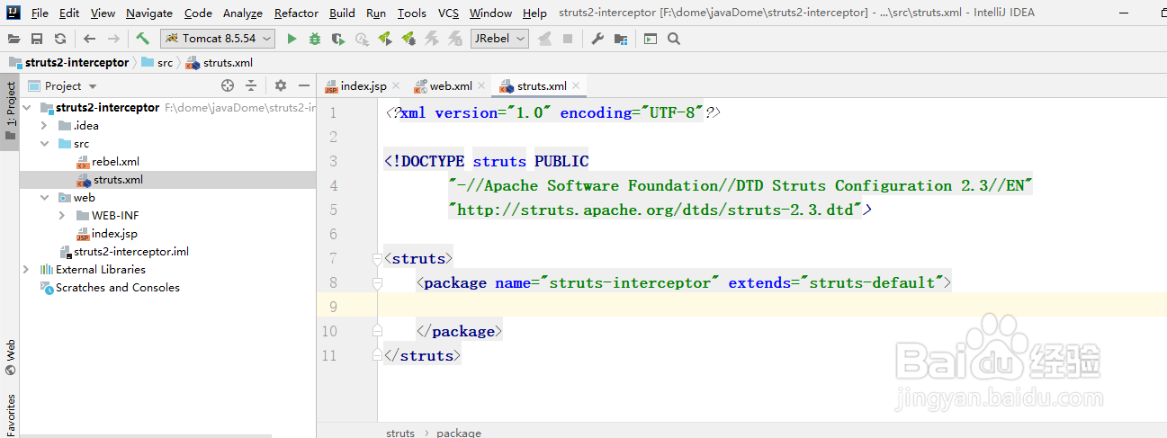Open the Tools menu
1167x438 pixels.
tap(412, 13)
